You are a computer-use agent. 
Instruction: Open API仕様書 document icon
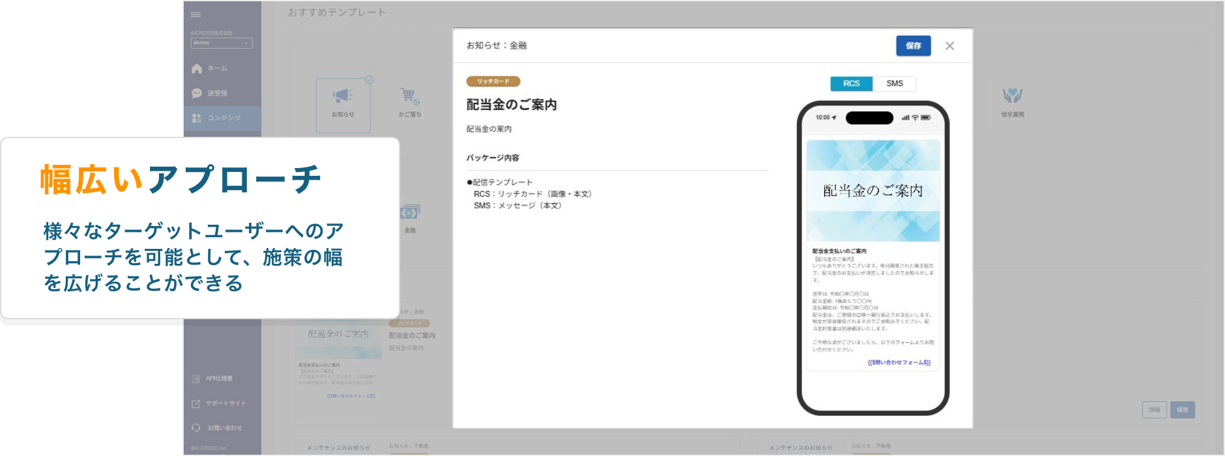pyautogui.click(x=196, y=378)
